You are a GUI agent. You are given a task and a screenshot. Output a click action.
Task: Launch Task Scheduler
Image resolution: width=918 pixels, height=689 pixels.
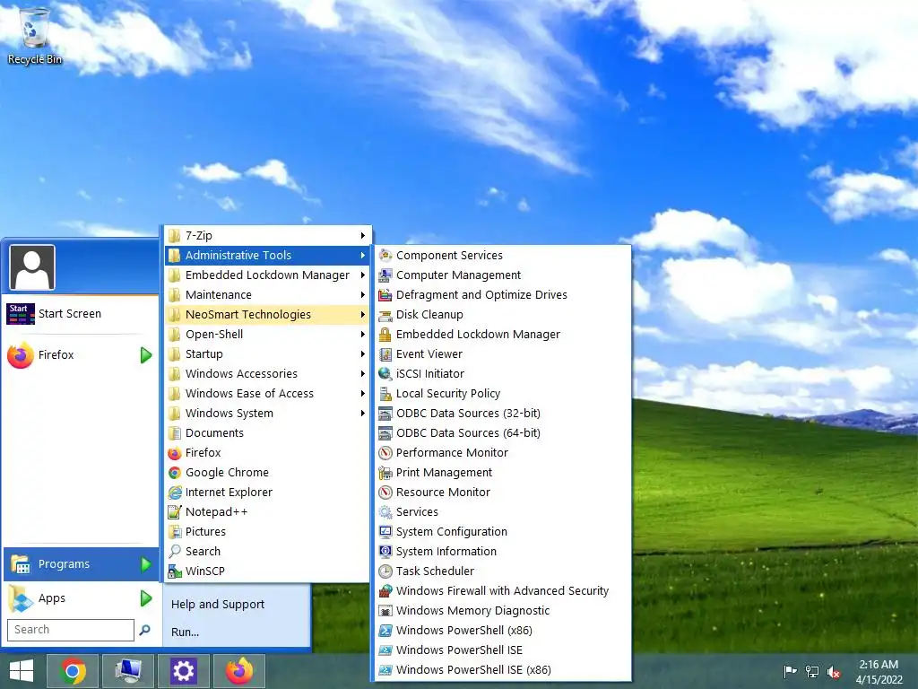[x=502, y=571]
